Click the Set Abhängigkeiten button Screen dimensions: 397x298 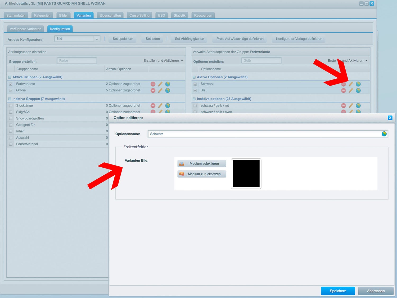click(x=190, y=39)
